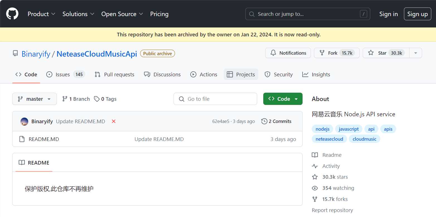
Task: Click the neteasecloud topic tag
Action: (329, 139)
